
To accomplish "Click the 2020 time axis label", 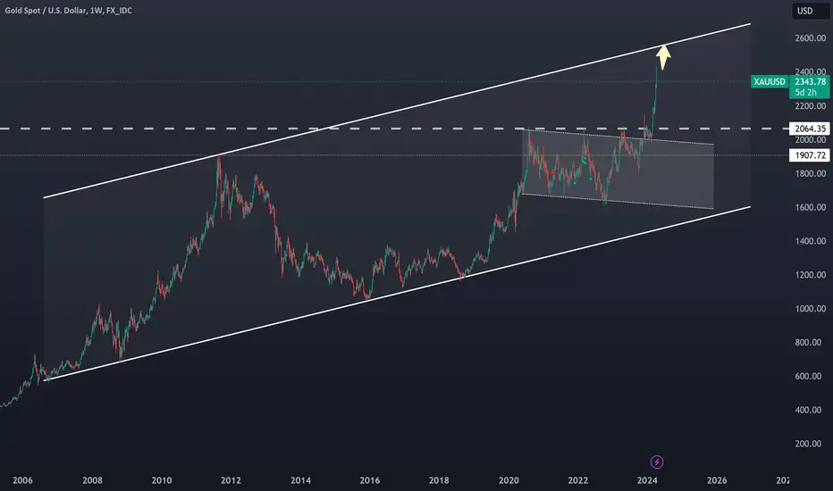I will point(509,480).
